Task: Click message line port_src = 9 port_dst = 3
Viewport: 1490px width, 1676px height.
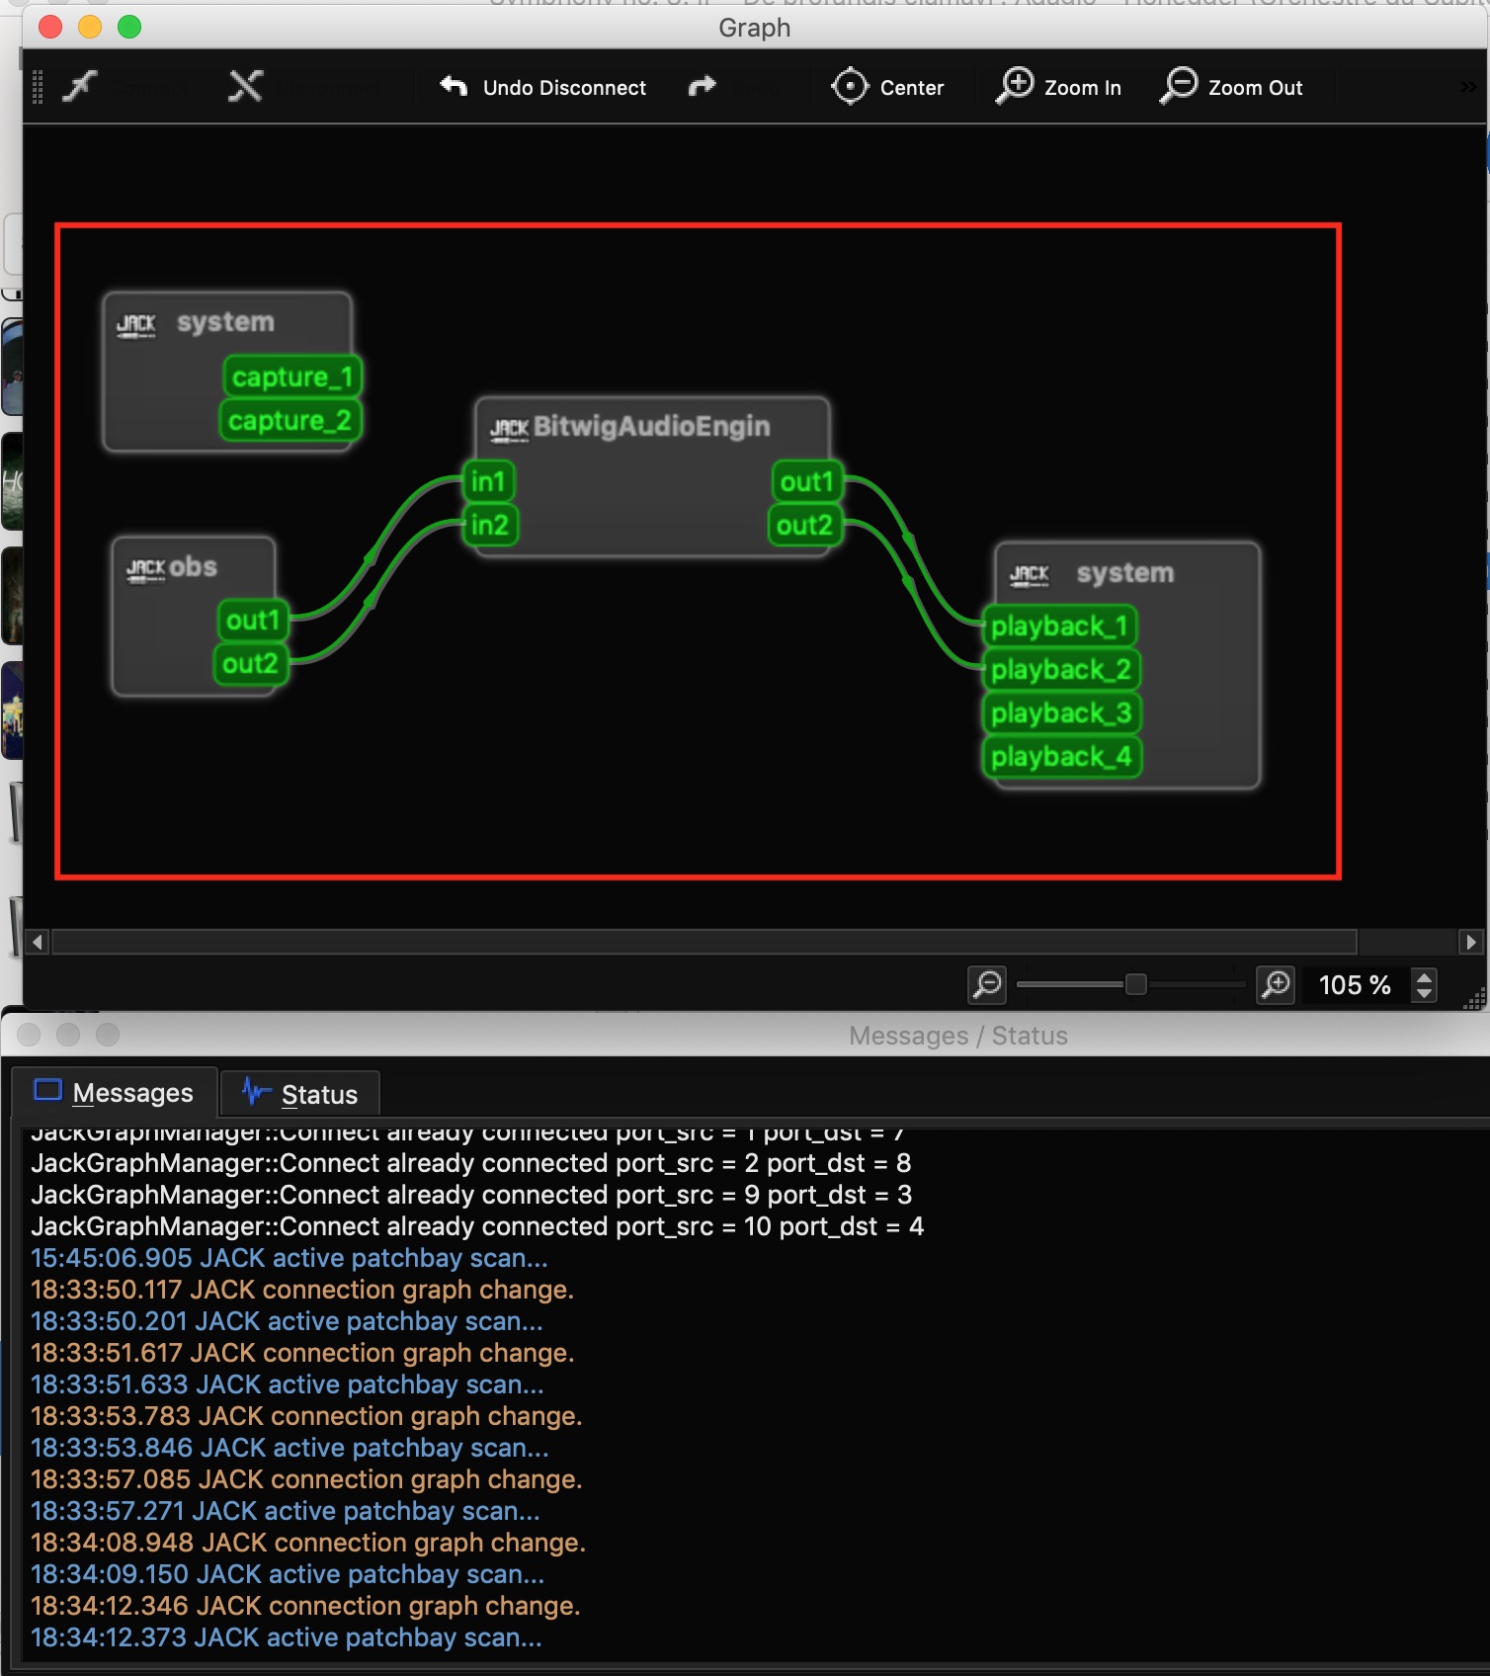Action: tap(470, 1195)
